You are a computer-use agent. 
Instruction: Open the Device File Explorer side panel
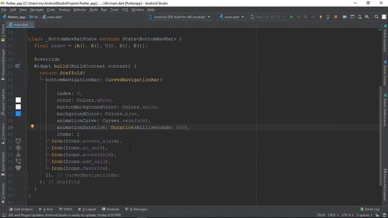pos(385,185)
